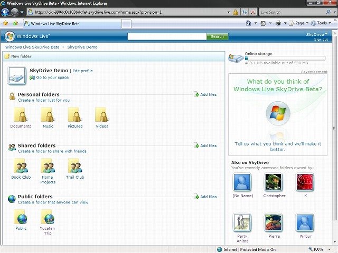The height and width of the screenshot is (253, 338).
Task: Expand the Home button dropdown arrow
Action: pyautogui.click(x=256, y=23)
